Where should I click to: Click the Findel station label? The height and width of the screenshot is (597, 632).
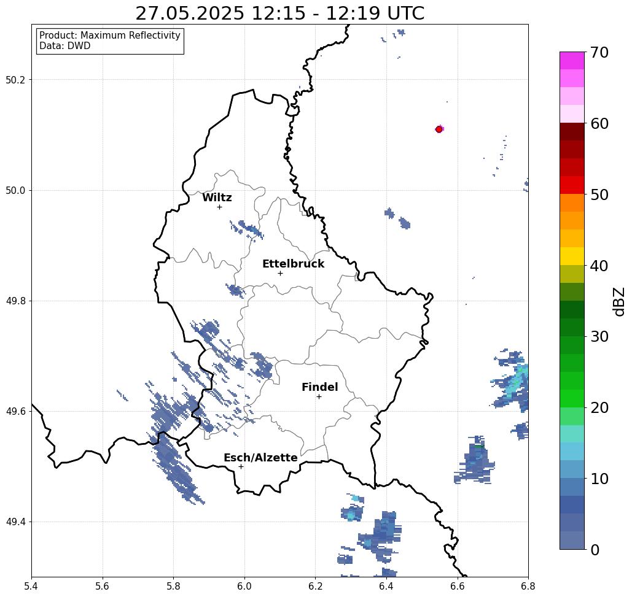coord(319,387)
